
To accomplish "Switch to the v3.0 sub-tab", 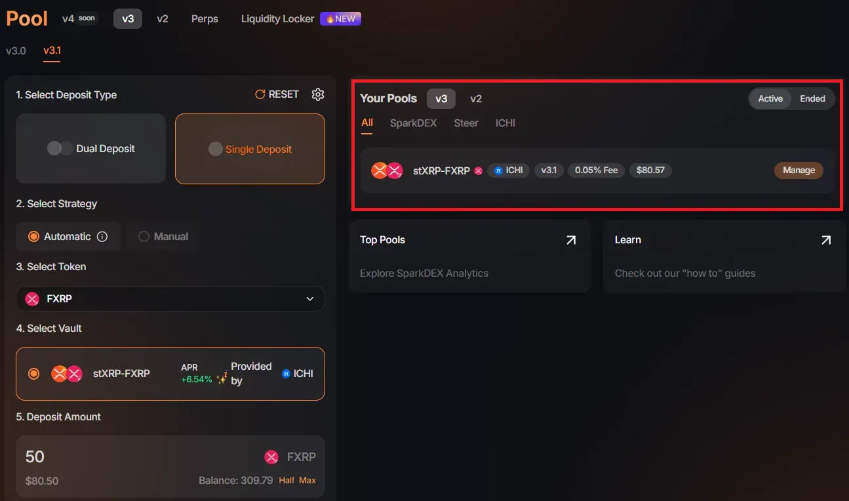I will click(x=16, y=50).
